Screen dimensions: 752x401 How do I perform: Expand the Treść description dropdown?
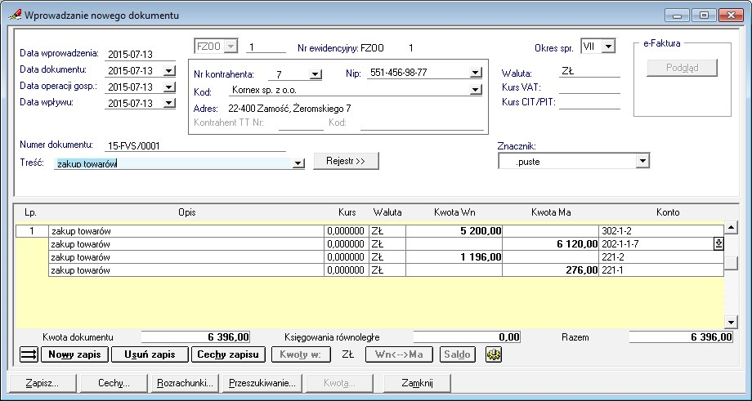[x=298, y=164]
